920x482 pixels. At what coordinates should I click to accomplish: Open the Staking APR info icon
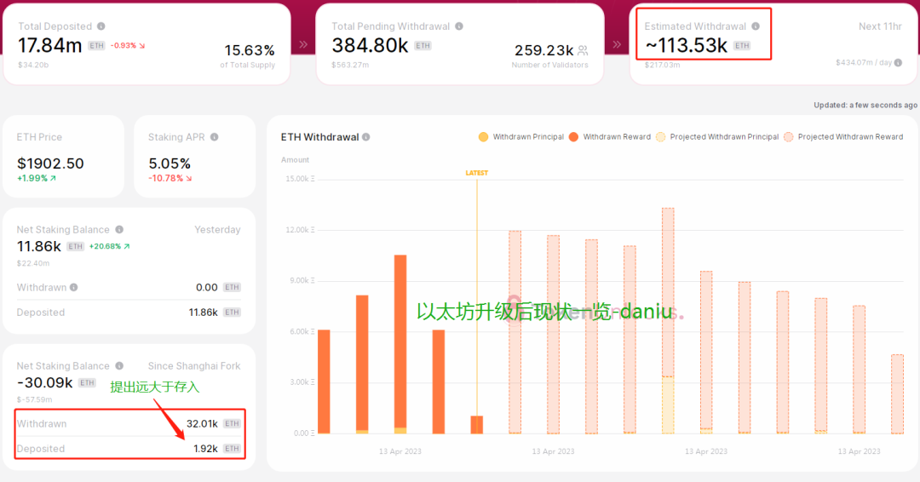click(214, 137)
